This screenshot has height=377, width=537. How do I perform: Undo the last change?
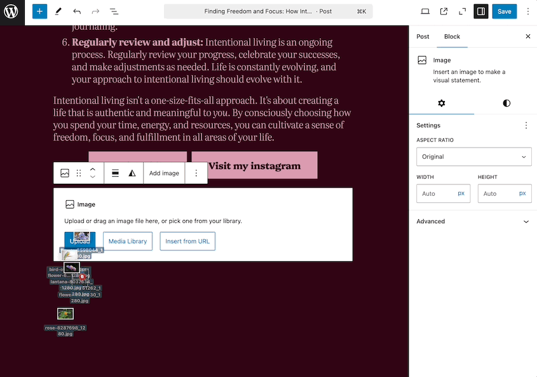tap(77, 11)
